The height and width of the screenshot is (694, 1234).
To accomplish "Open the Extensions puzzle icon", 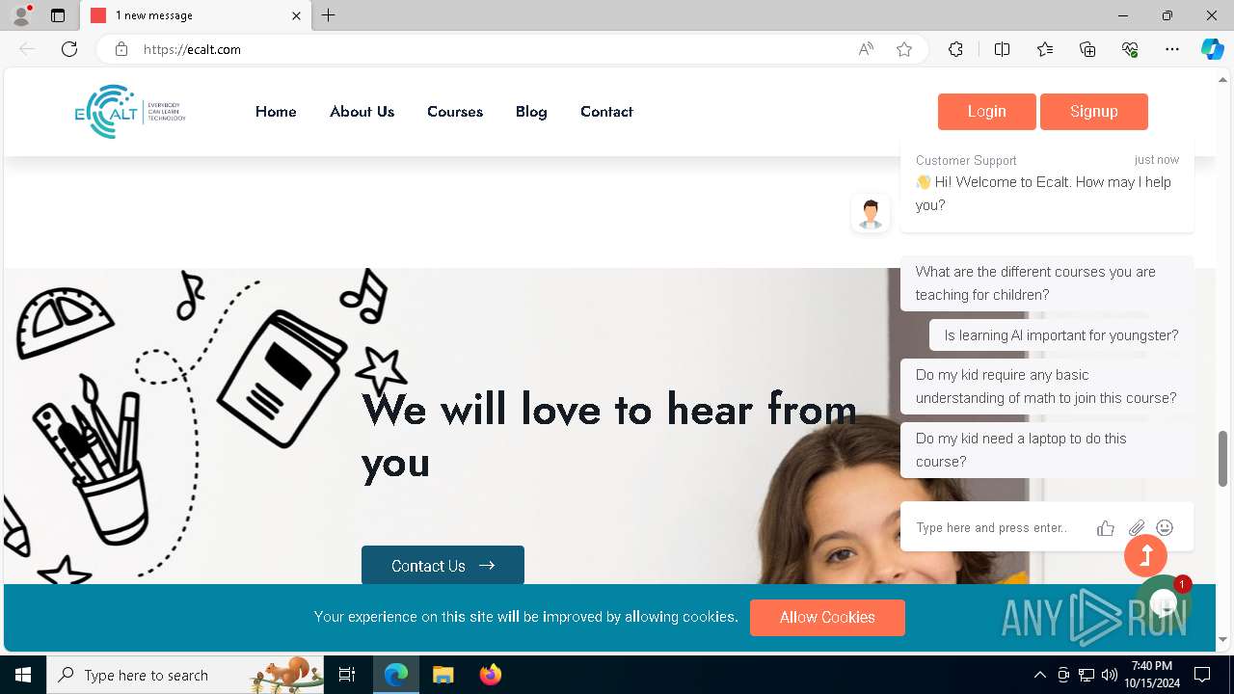I will 955,49.
